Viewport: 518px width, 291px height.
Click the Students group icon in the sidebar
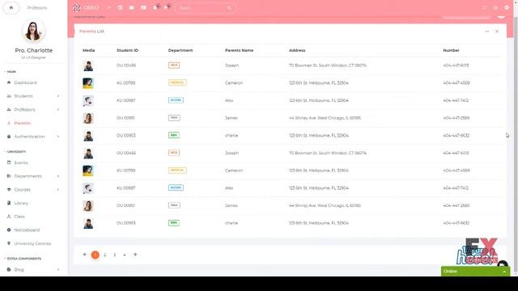(9, 96)
